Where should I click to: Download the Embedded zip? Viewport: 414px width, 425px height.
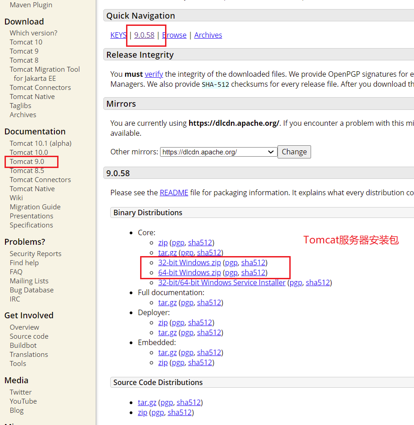click(163, 363)
